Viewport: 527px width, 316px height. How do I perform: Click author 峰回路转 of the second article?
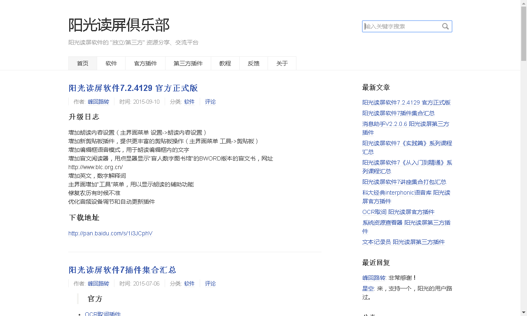(98, 283)
